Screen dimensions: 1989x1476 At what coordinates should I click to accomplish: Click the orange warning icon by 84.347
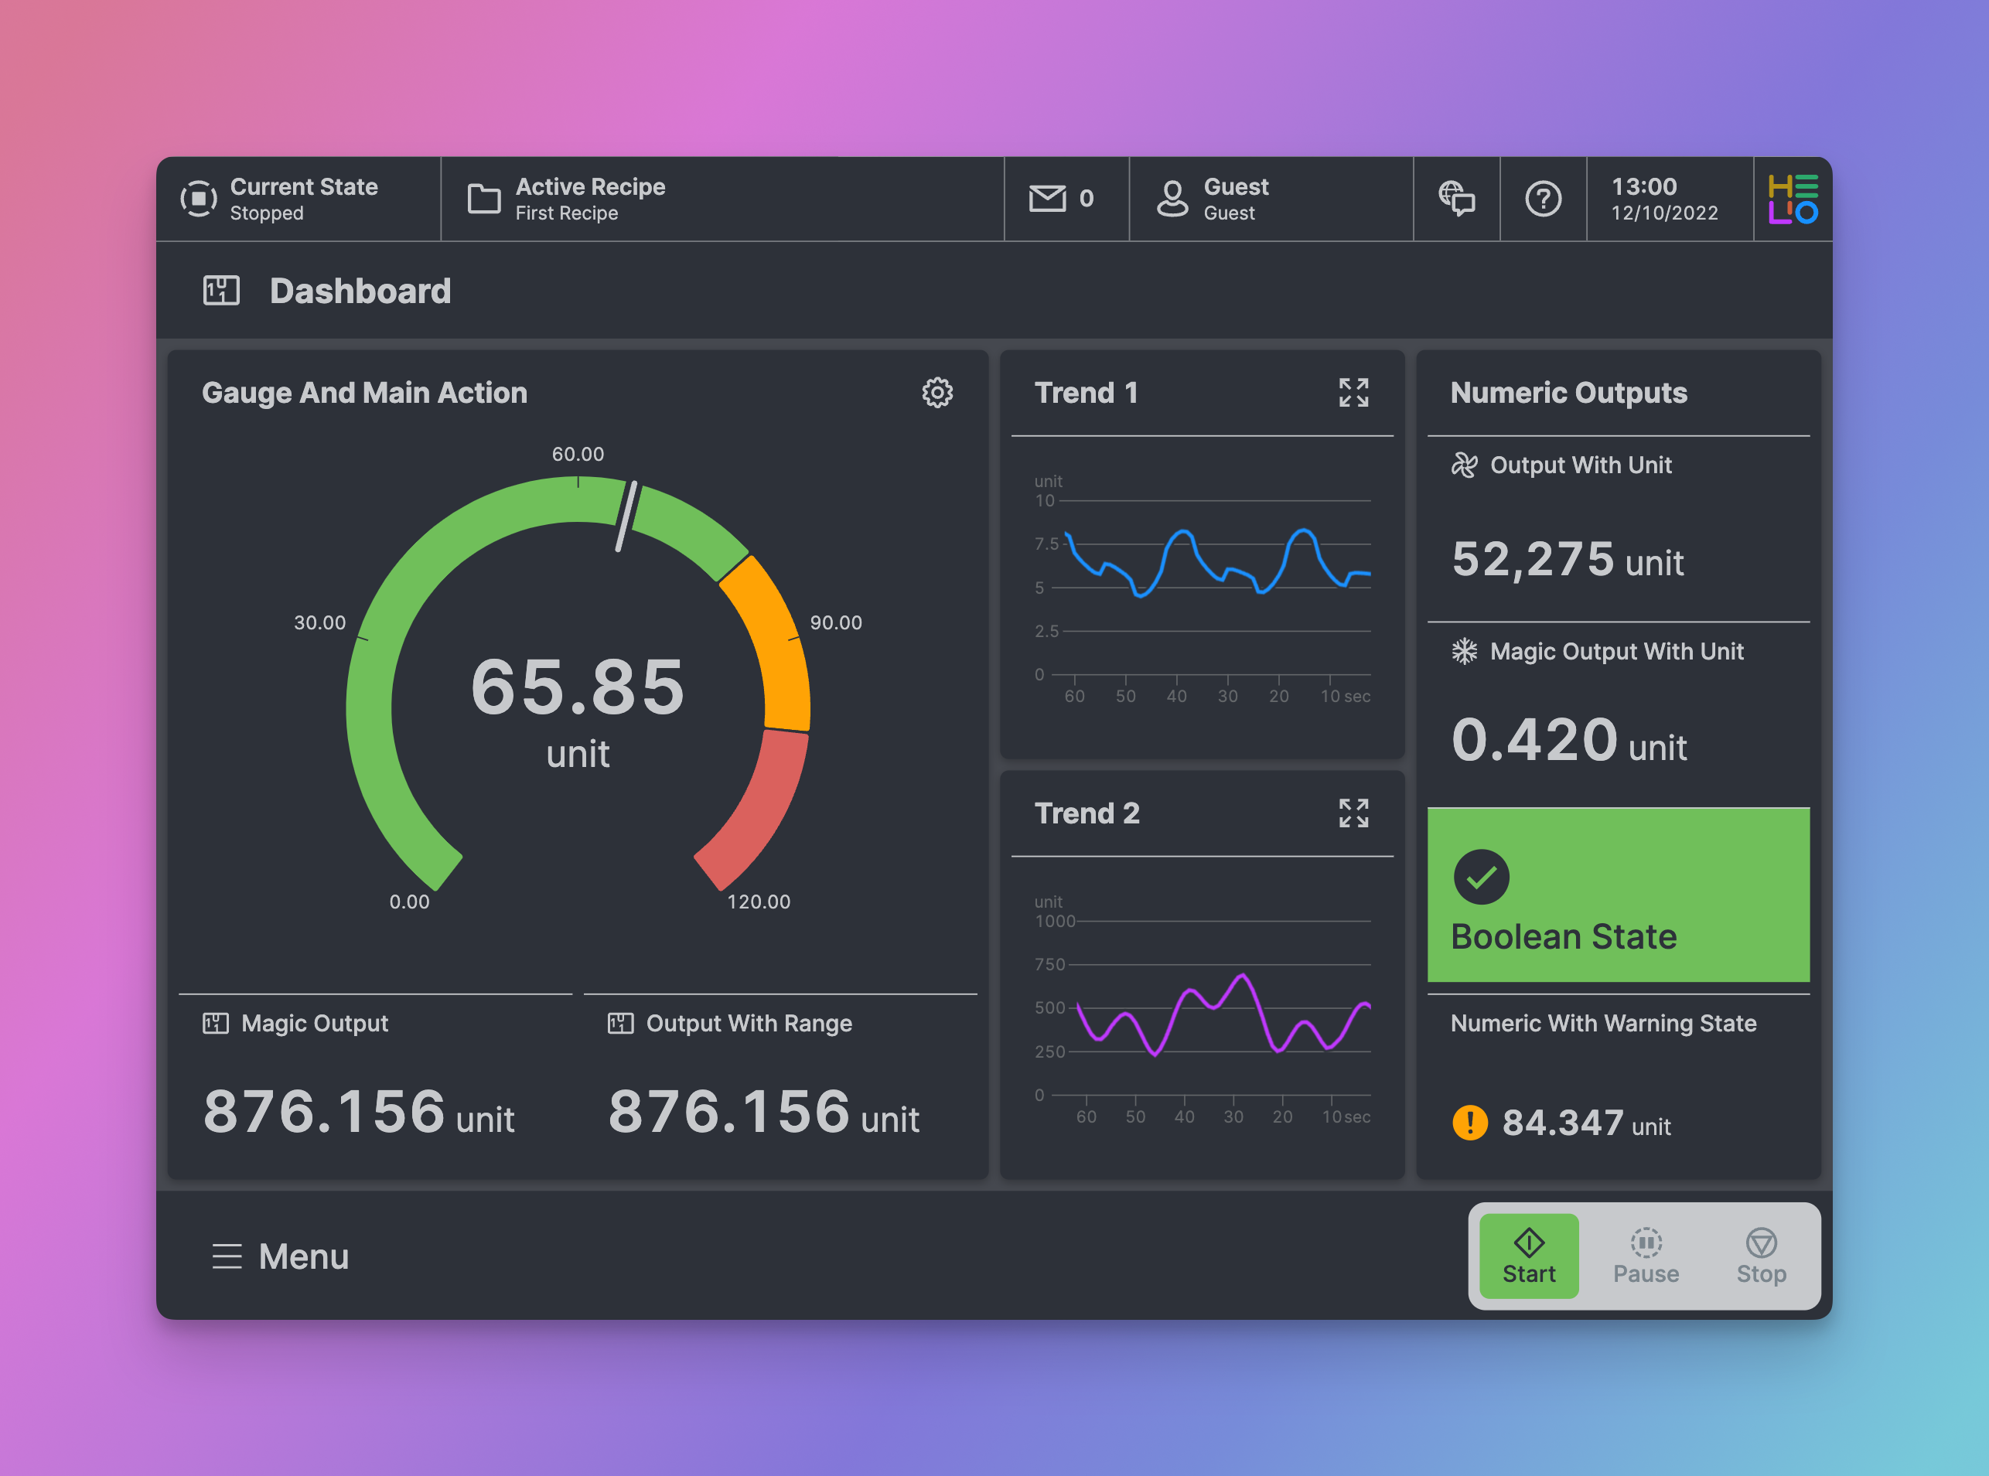(1470, 1122)
